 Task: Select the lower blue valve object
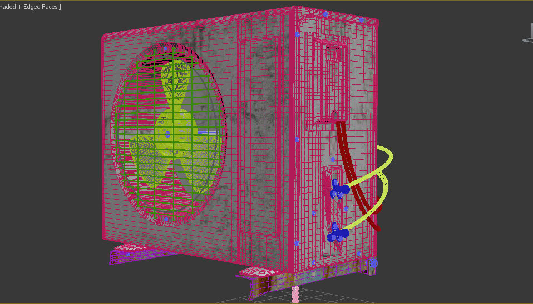tap(338, 233)
